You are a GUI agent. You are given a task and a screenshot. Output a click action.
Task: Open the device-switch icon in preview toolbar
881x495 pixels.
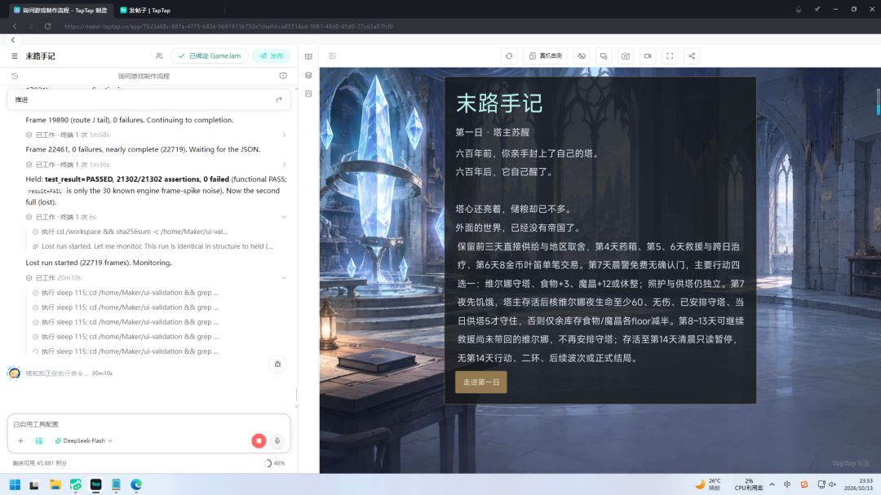(x=604, y=56)
